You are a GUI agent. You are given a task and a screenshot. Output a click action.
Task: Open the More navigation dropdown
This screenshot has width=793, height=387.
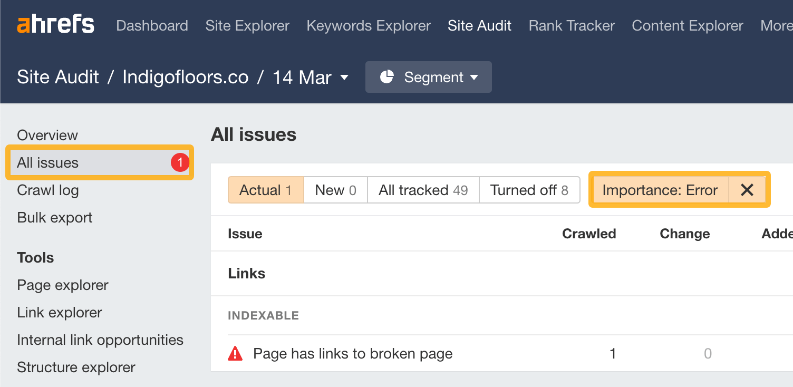click(776, 25)
